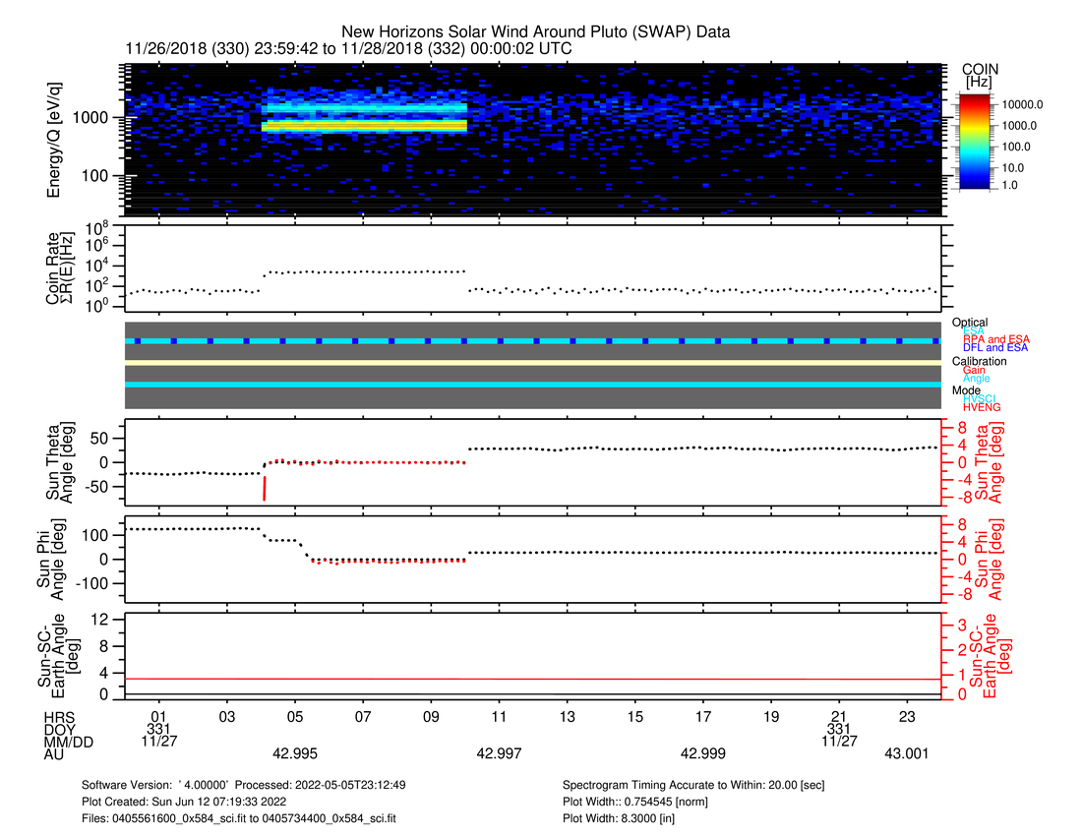The image size is (1082, 836).
Task: Click the pale yellow calibration stripe
Action: click(531, 362)
